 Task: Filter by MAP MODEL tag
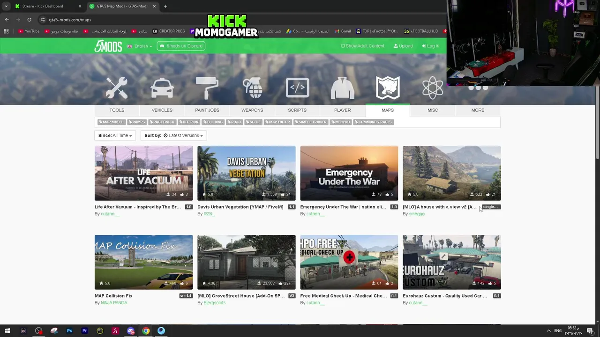111,122
